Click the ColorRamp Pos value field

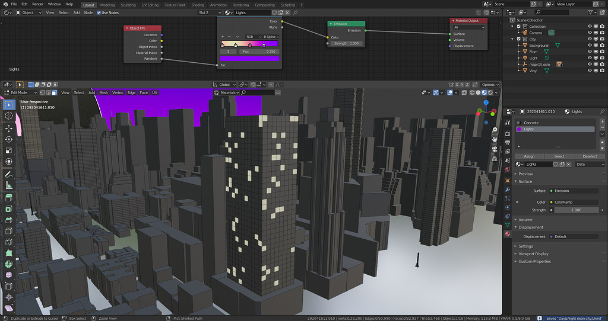259,52
